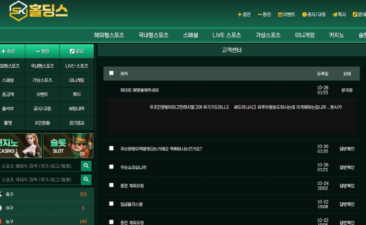Go to 스페셜 in main navigation
This screenshot has width=366, height=225.
[190, 35]
